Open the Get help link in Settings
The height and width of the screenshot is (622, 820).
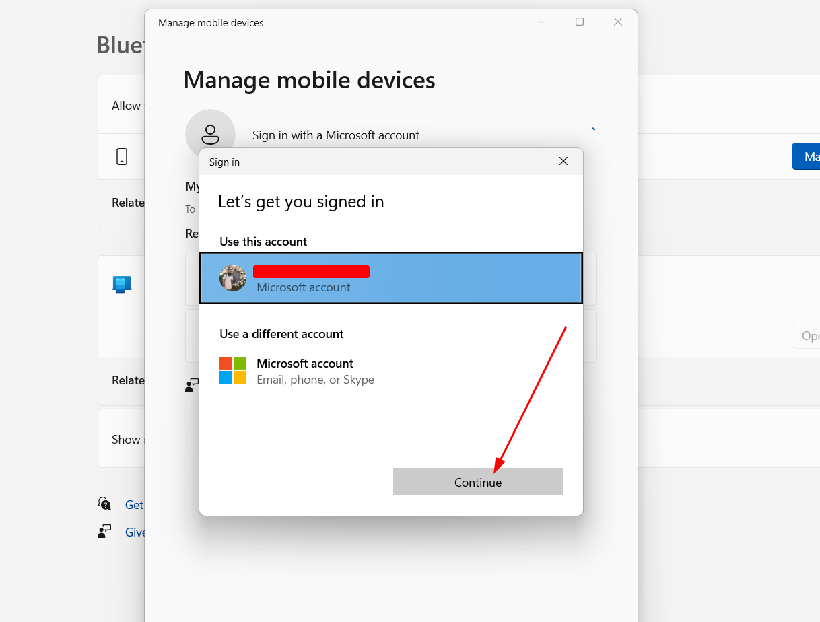[135, 505]
